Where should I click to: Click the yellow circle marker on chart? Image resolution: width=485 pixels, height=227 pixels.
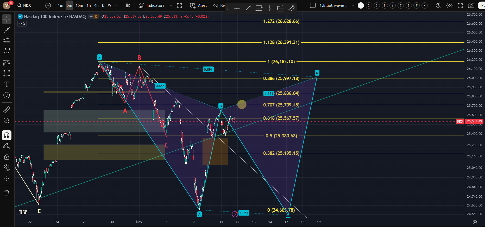(242, 105)
